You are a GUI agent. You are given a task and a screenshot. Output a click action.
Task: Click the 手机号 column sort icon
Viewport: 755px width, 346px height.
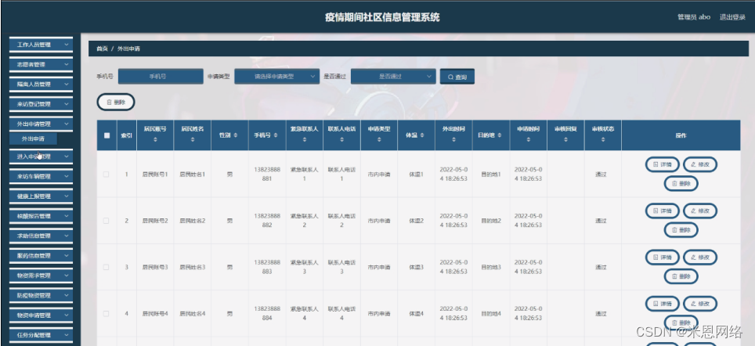(276, 135)
